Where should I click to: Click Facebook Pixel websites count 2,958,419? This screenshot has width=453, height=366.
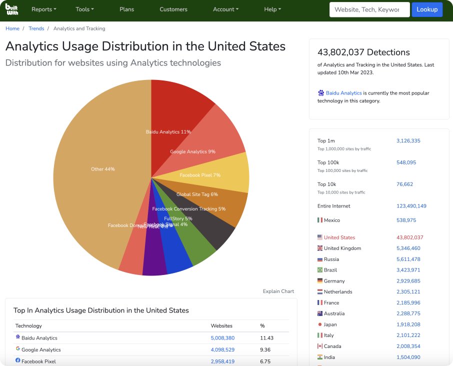click(222, 361)
